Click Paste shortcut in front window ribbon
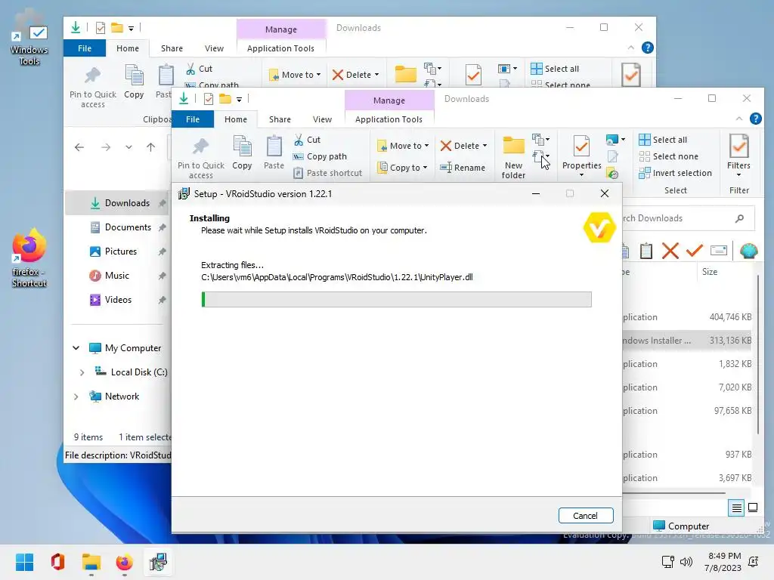774x580 pixels. (328, 173)
